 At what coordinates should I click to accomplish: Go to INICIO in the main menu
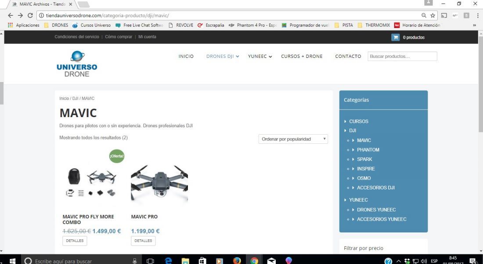tap(186, 56)
